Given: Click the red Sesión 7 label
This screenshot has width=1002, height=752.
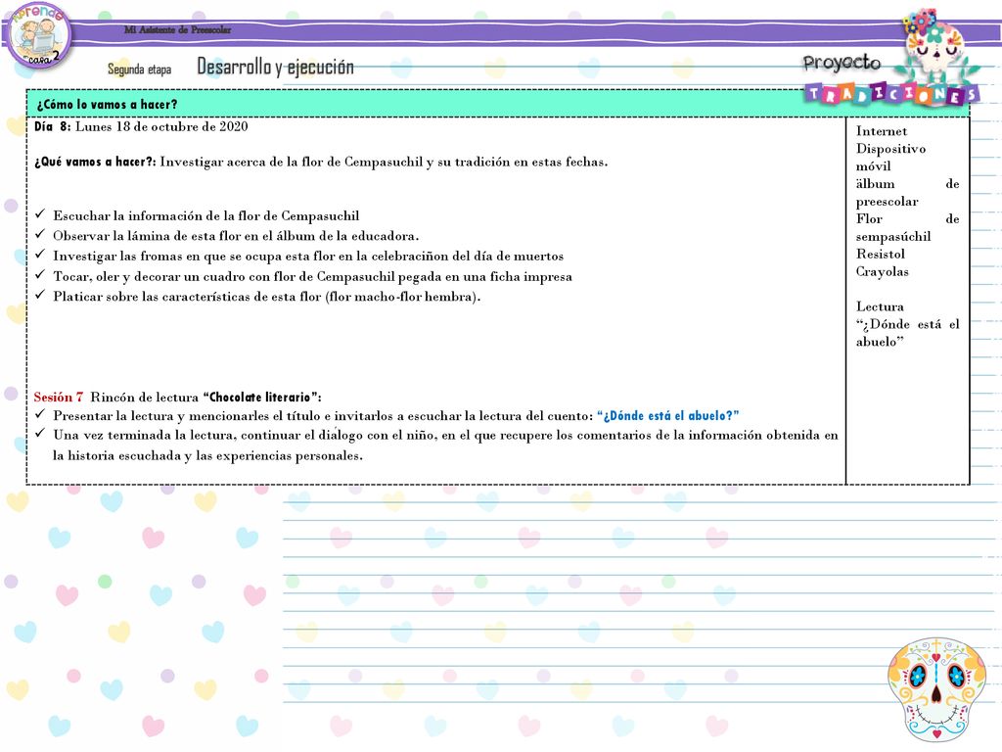Looking at the screenshot, I should tap(58, 398).
